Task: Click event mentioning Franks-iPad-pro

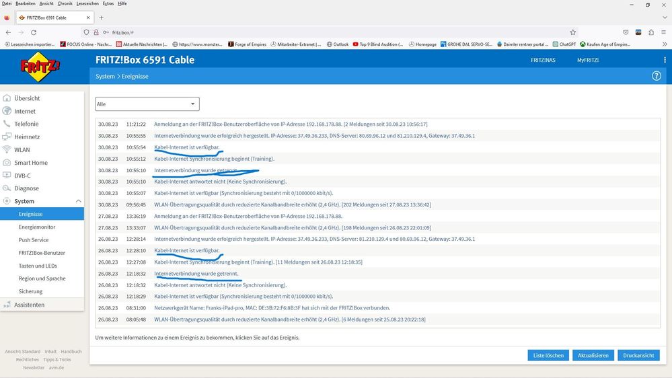Action: tap(272, 308)
